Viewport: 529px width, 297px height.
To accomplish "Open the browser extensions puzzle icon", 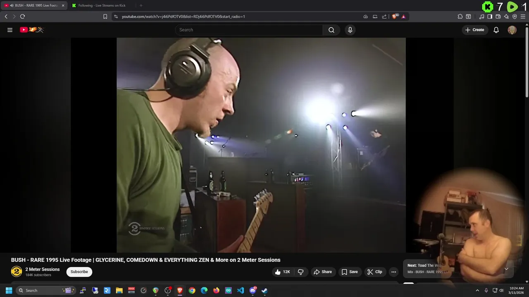I will point(460,16).
